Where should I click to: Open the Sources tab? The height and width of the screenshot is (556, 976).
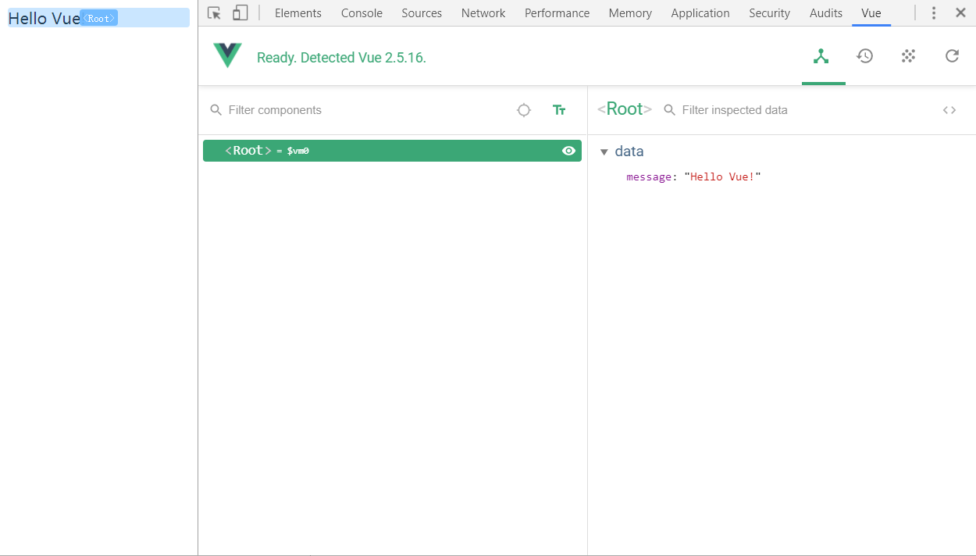coord(422,13)
